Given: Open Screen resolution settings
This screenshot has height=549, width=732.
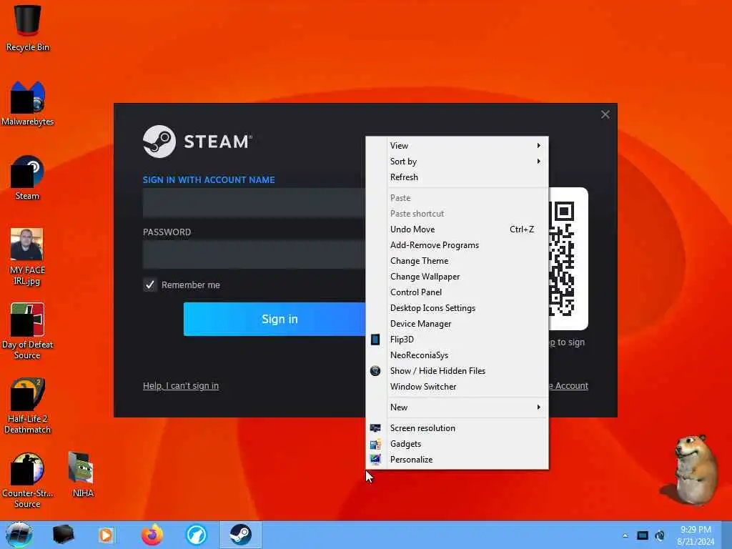Looking at the screenshot, I should 457,428.
